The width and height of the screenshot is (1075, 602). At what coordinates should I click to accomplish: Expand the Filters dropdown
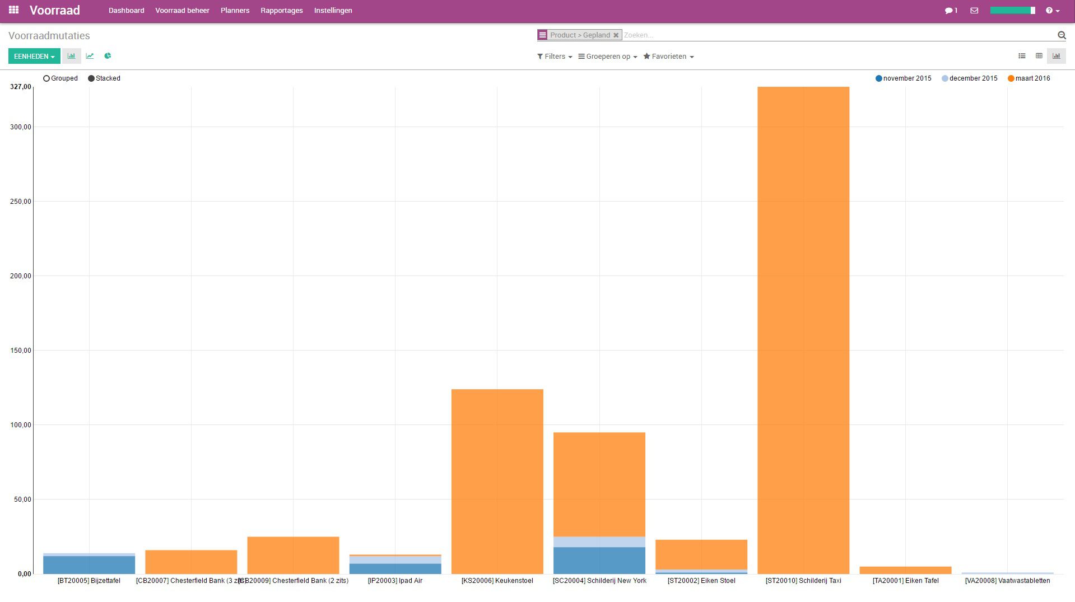[554, 57]
